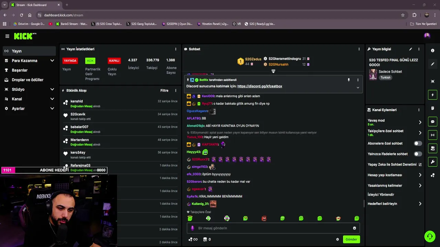440x247 pixels.
Task: Click the info icon in right sidebar
Action: click(432, 50)
